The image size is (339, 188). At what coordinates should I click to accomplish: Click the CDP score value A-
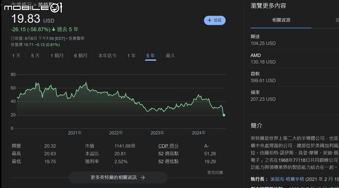click(206, 146)
